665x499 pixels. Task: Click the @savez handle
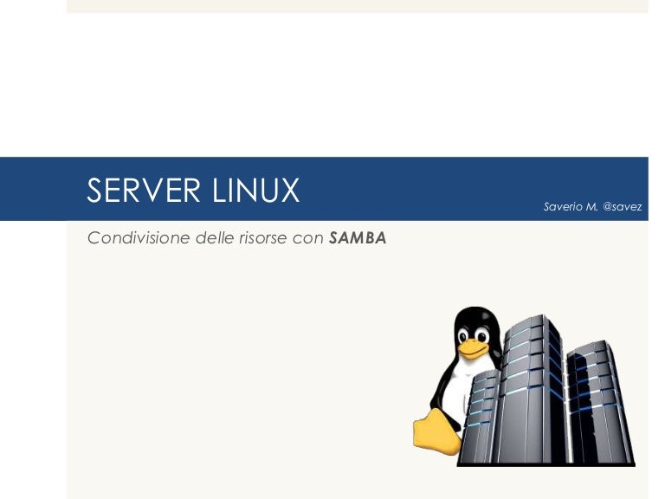[x=622, y=207]
